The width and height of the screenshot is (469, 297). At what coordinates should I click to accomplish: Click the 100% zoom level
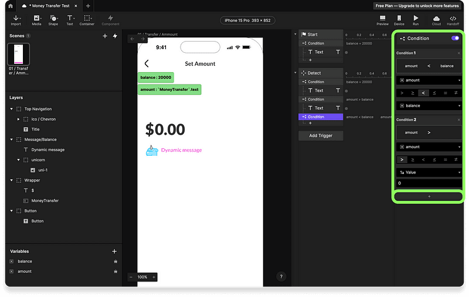[x=142, y=277]
